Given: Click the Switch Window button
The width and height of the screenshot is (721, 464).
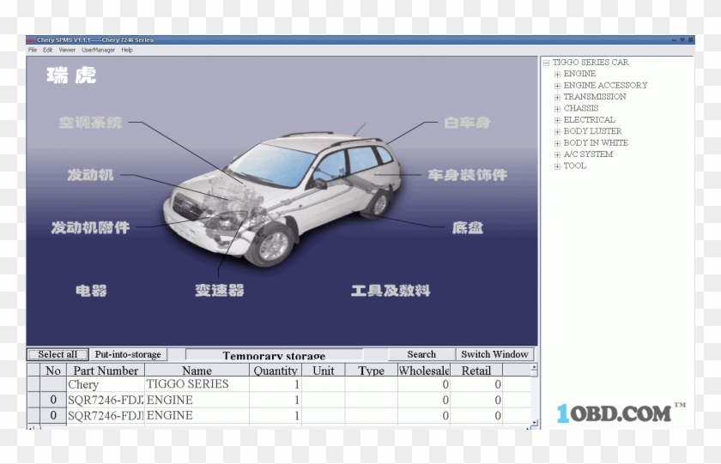Looking at the screenshot, I should coord(494,354).
